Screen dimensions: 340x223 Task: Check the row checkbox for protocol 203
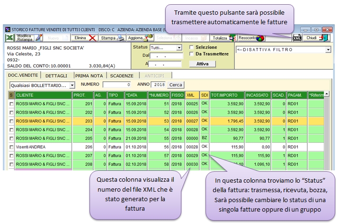11,121
